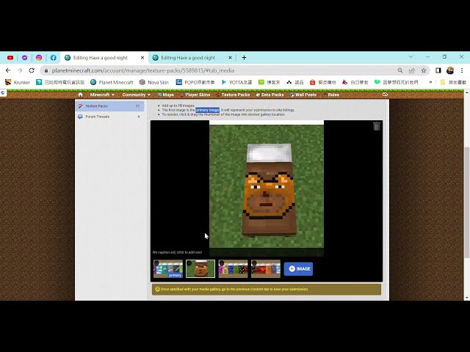The image size is (470, 352).
Task: Select Texture Packs in the sidebar
Action: point(109,106)
